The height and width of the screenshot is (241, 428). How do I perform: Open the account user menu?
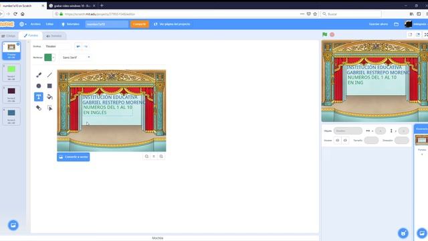click(416, 24)
